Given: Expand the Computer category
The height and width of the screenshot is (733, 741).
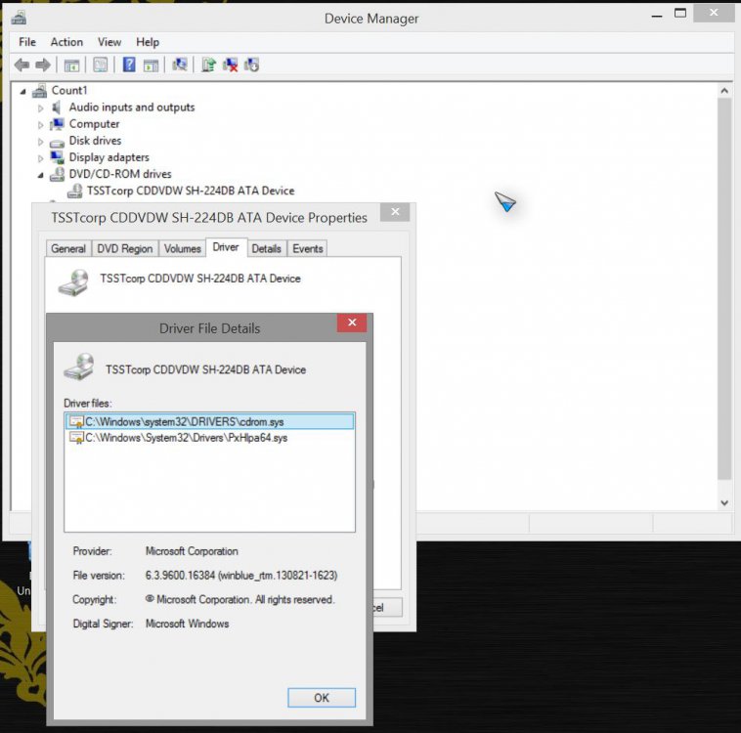Looking at the screenshot, I should [41, 125].
